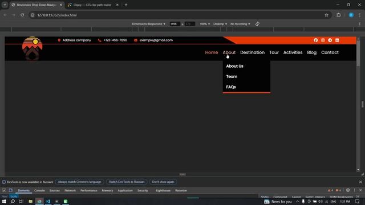Screen dimensions: 365x205
Task: Switch to the Console tab in DevTools
Action: point(39,190)
